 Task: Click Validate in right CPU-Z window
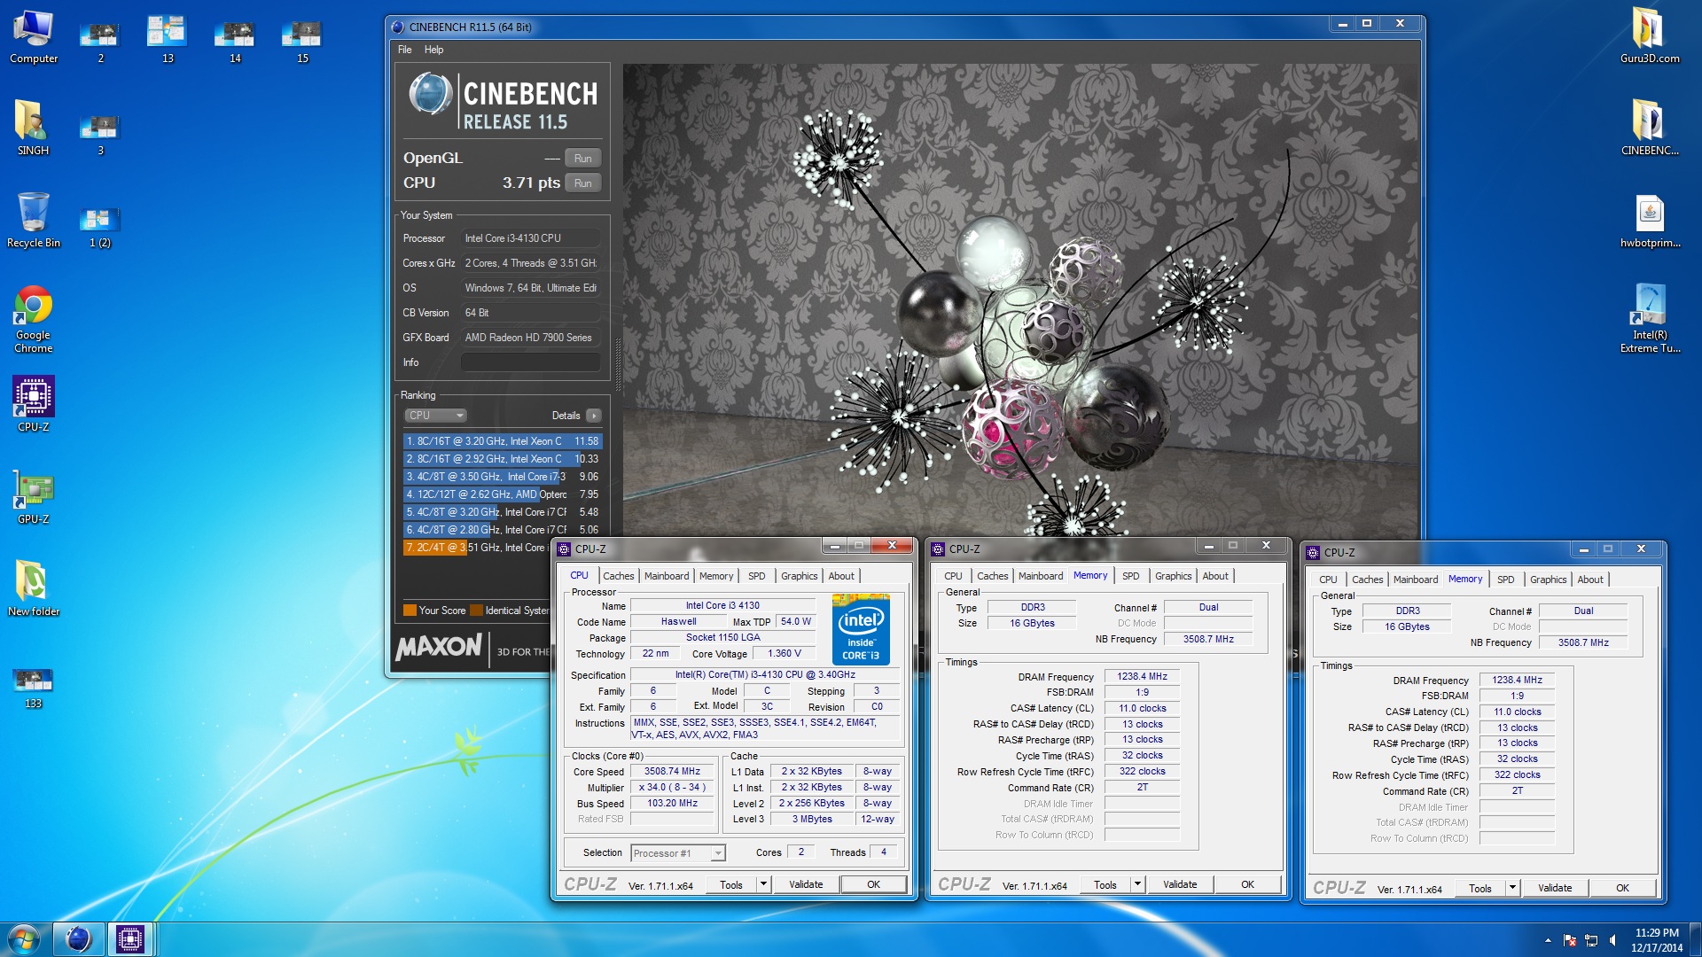1555,889
